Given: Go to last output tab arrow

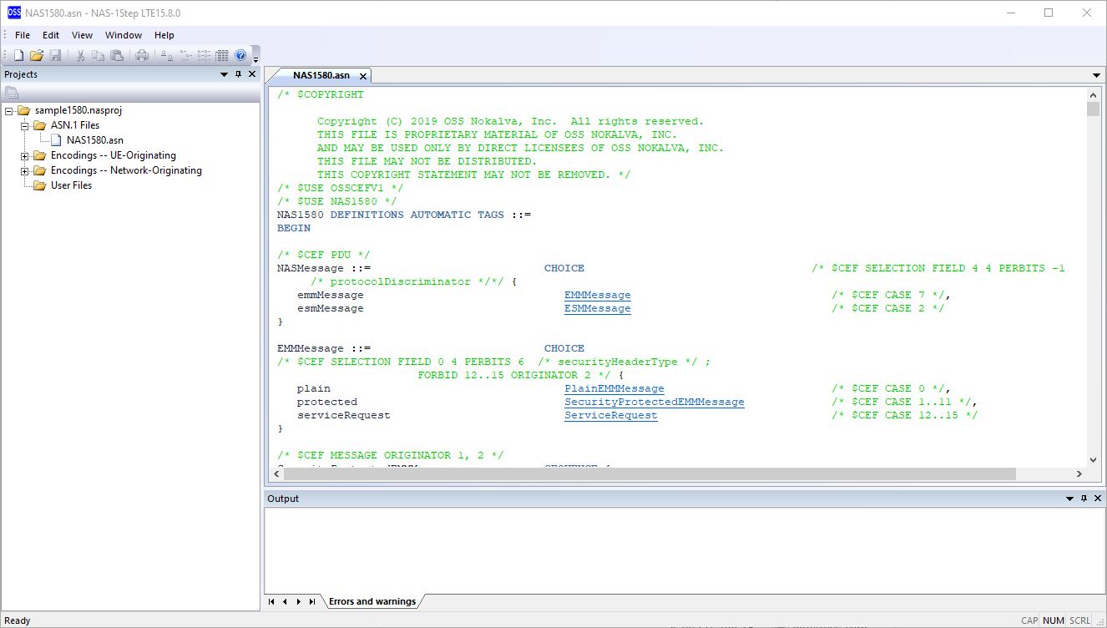Looking at the screenshot, I should (x=312, y=601).
